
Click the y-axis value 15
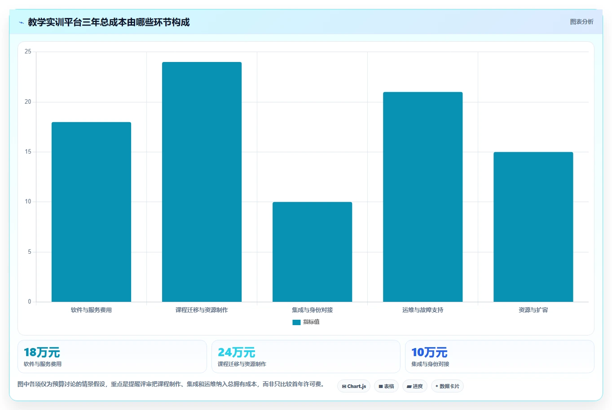[x=28, y=152]
